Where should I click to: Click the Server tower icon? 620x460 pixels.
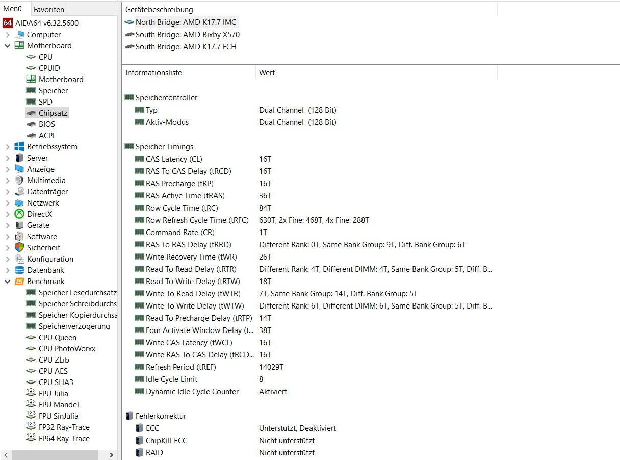[x=19, y=158]
